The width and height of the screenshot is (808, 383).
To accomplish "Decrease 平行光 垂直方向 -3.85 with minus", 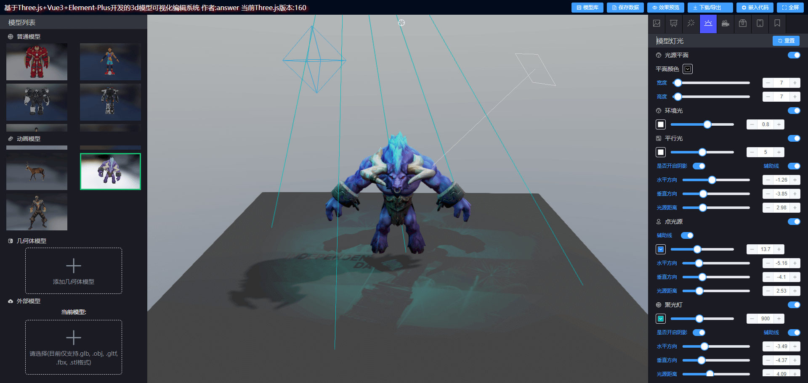I will pos(768,194).
